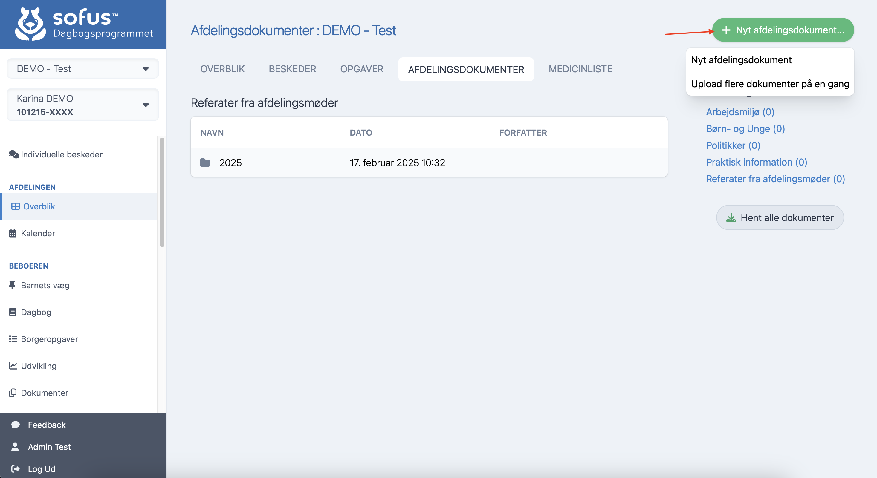Switch to the OVERBLIK tab

(x=222, y=69)
